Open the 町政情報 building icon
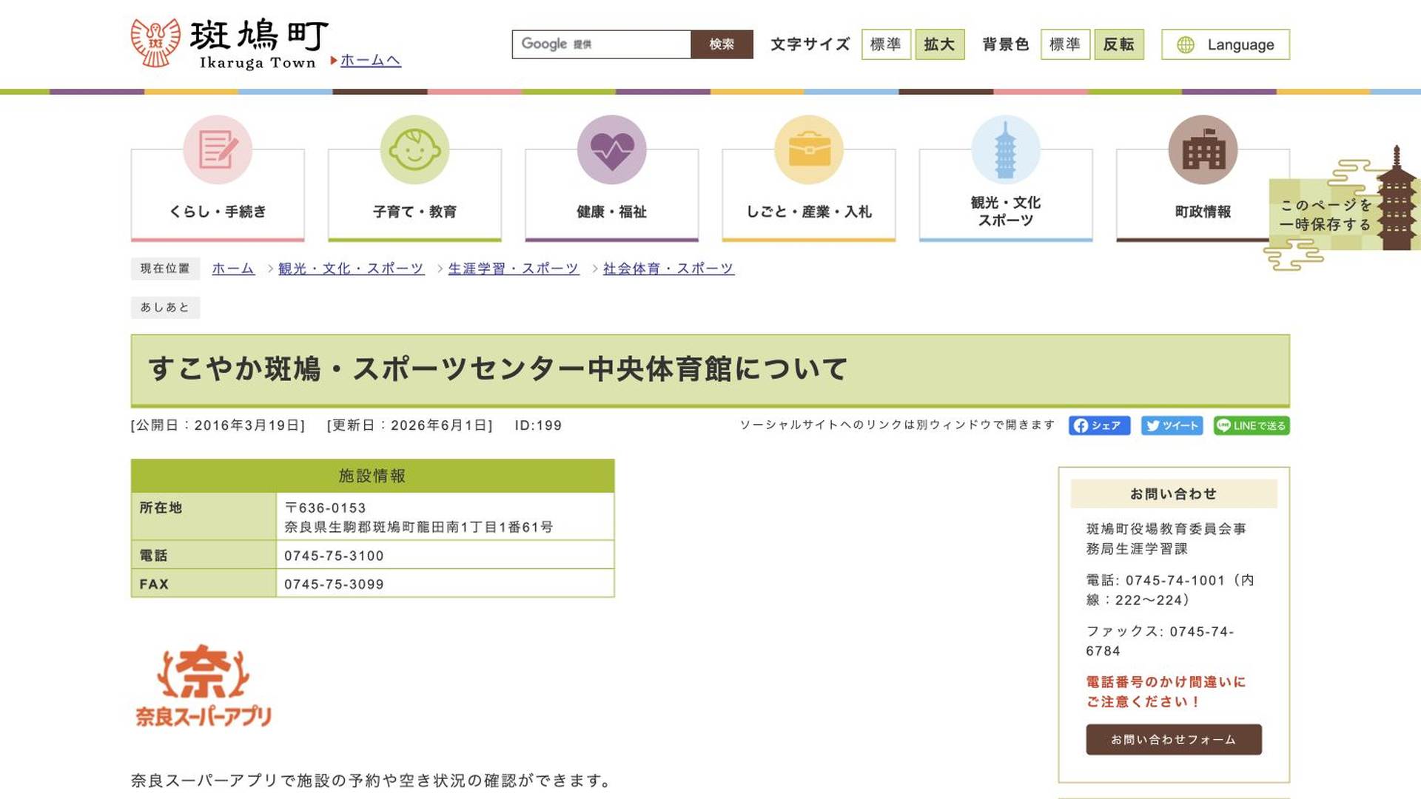Viewport: 1421px width, 799px height. pos(1203,149)
